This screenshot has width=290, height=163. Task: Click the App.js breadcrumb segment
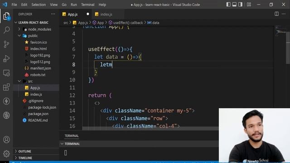coord(82,23)
